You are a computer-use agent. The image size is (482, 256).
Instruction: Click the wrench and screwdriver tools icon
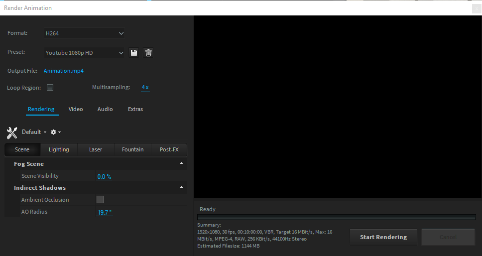pyautogui.click(x=12, y=132)
